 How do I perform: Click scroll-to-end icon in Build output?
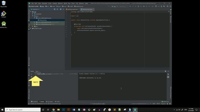(168, 77)
